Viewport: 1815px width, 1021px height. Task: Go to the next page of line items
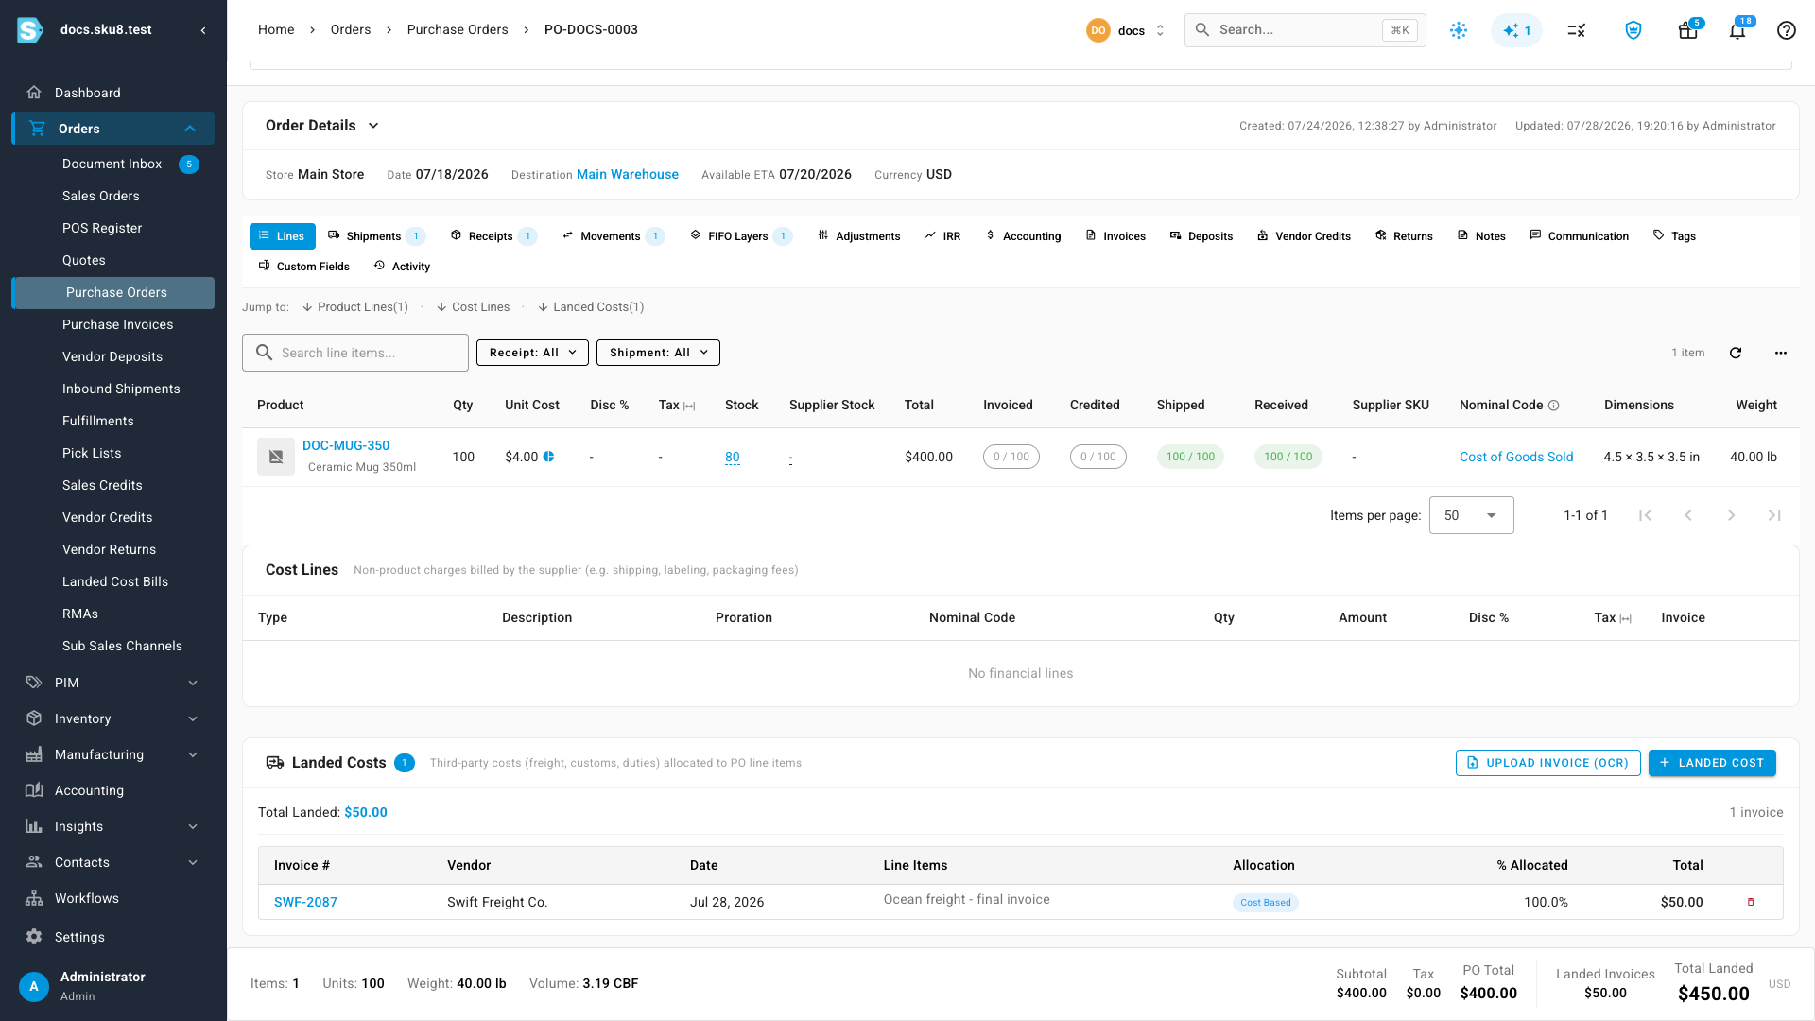pyautogui.click(x=1731, y=515)
